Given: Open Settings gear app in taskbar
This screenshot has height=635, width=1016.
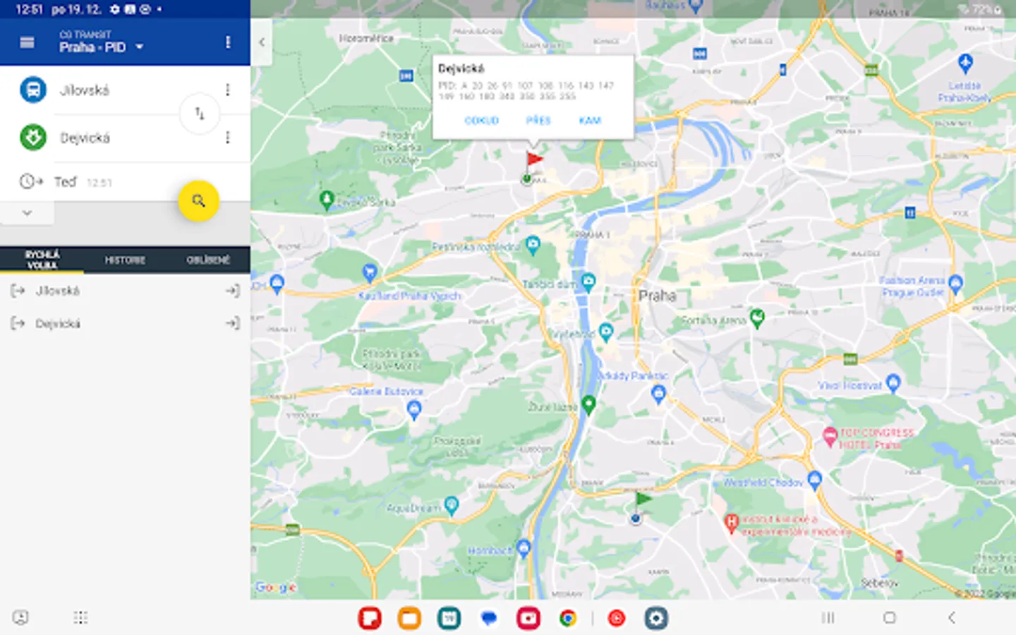Looking at the screenshot, I should pyautogui.click(x=656, y=618).
